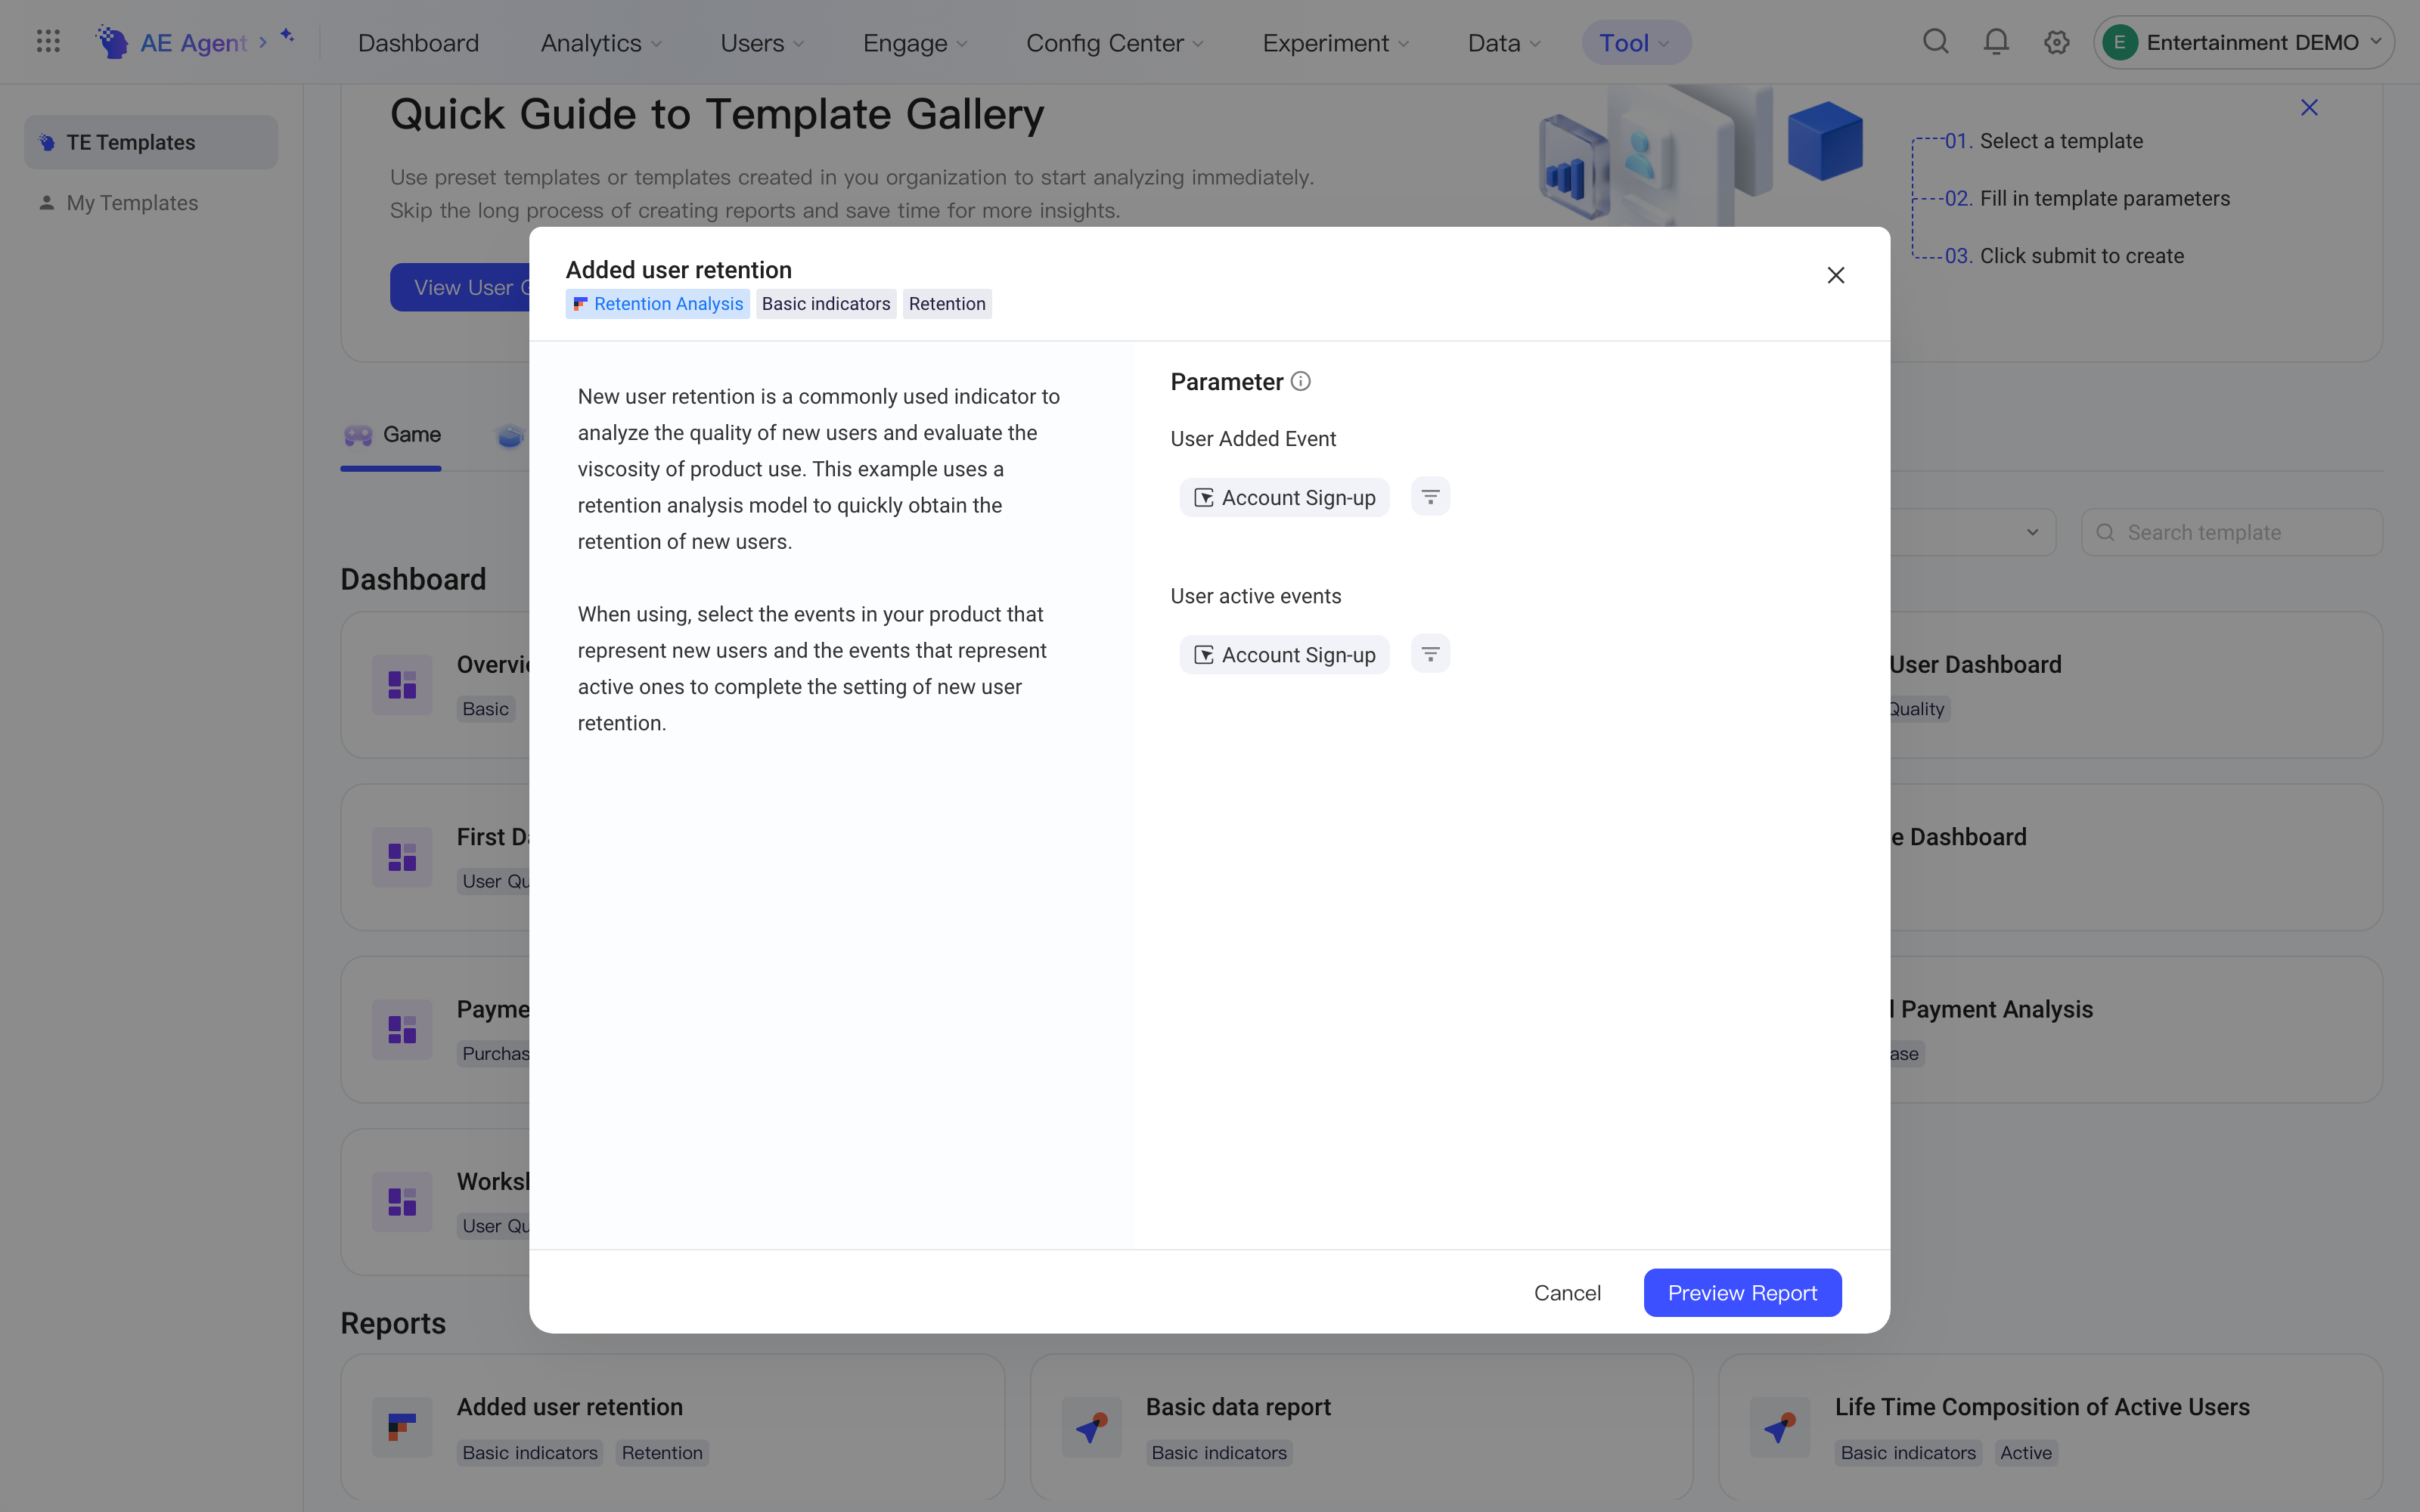Open the Life Time Composition of Active Users card
Image resolution: width=2420 pixels, height=1512 pixels.
pyautogui.click(x=2050, y=1427)
